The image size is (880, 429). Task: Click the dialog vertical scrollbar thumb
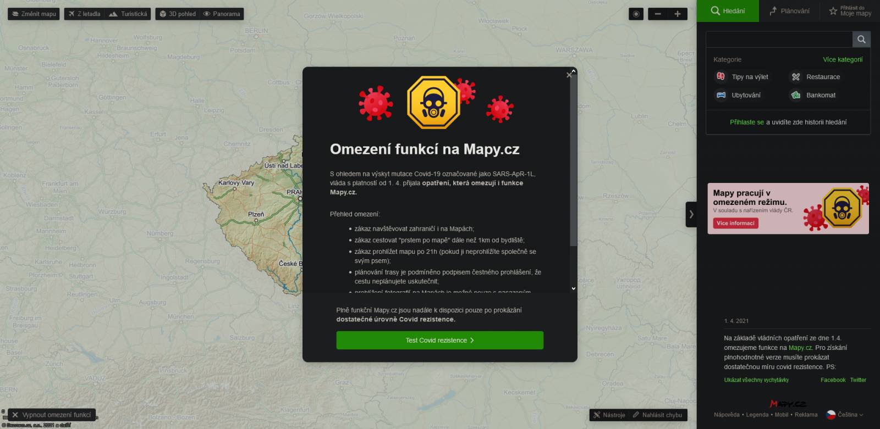tap(574, 160)
